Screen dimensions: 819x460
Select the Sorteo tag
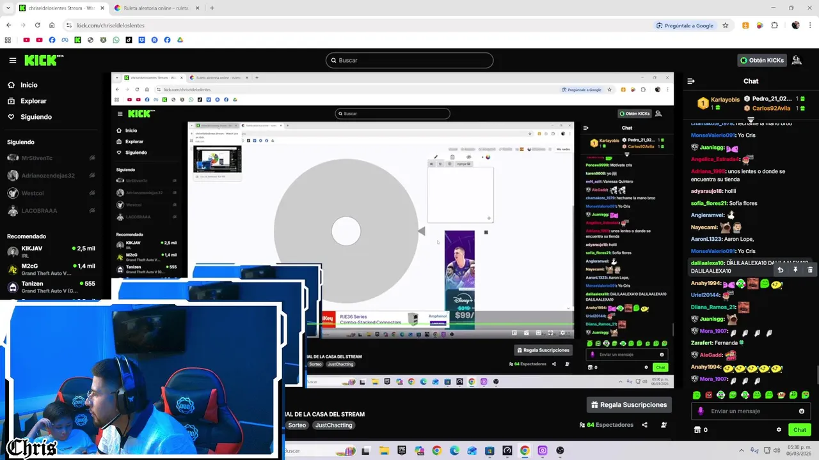click(x=297, y=425)
